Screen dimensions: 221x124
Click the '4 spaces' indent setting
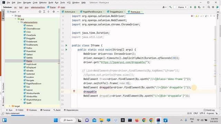(210, 113)
